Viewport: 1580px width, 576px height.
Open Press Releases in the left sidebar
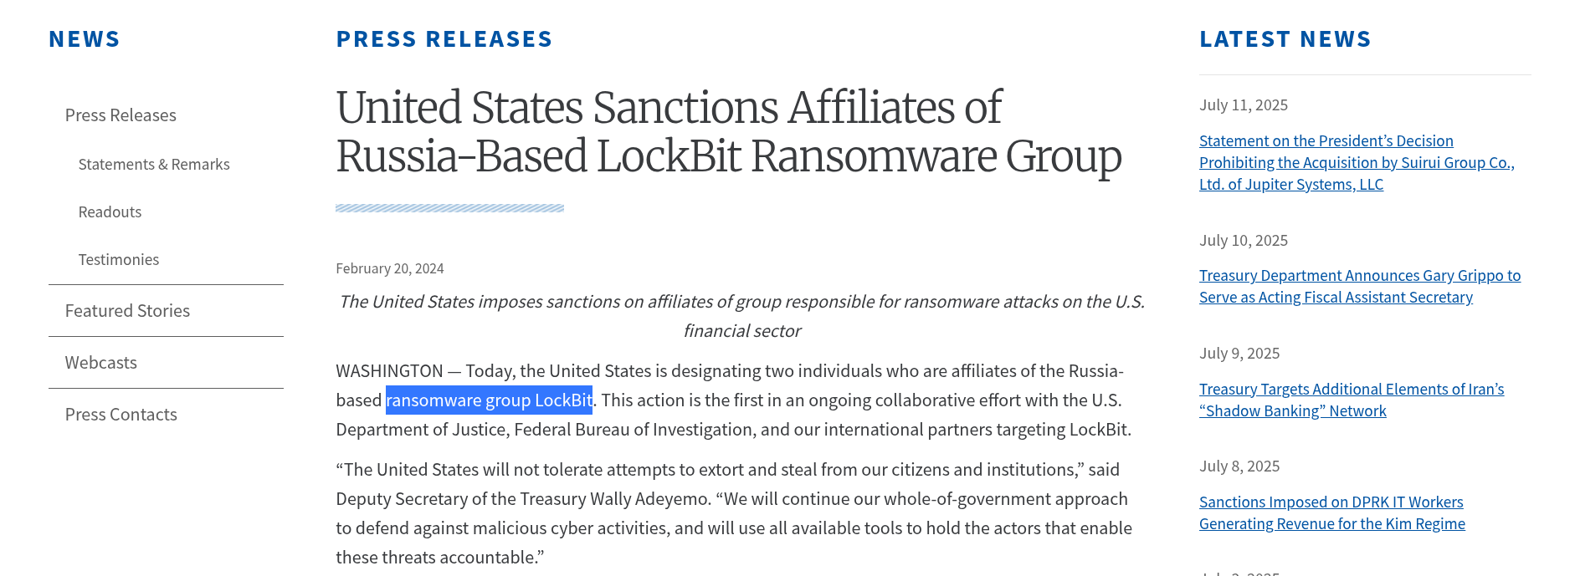click(121, 115)
